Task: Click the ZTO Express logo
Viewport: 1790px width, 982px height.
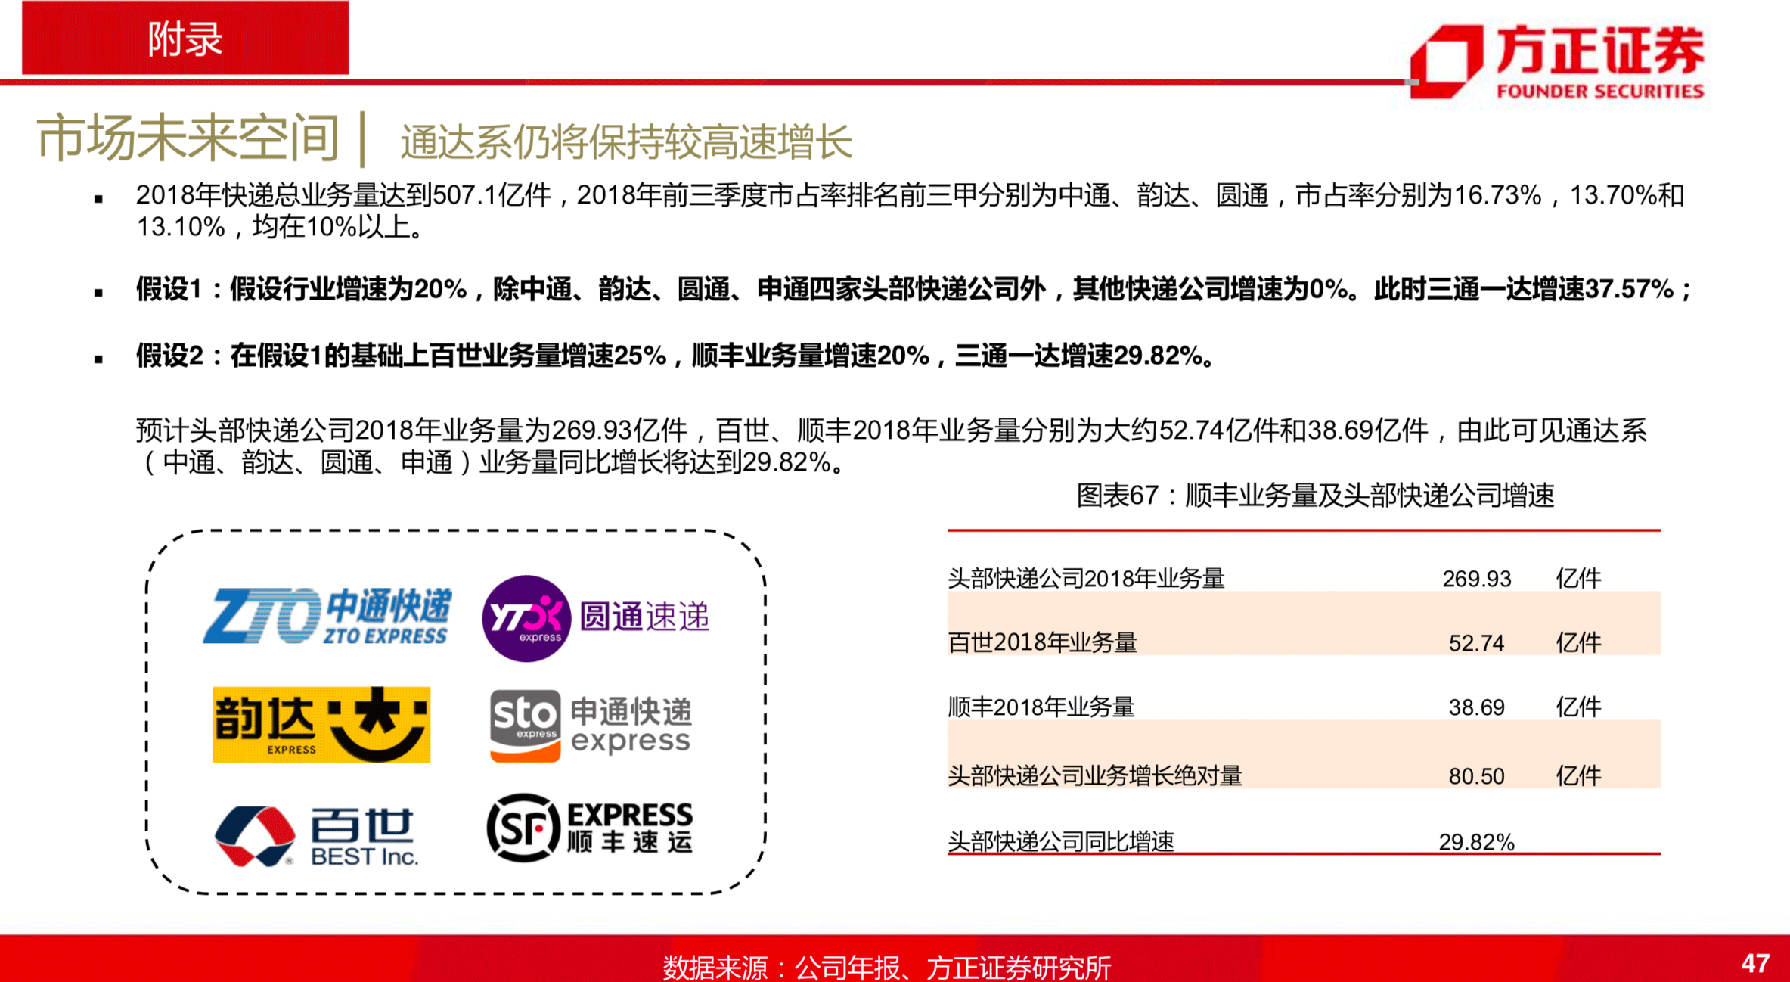Action: click(327, 616)
